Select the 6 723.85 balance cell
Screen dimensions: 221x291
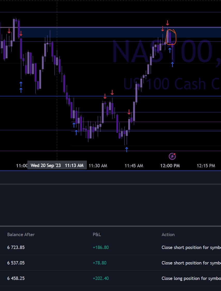pyautogui.click(x=16, y=247)
